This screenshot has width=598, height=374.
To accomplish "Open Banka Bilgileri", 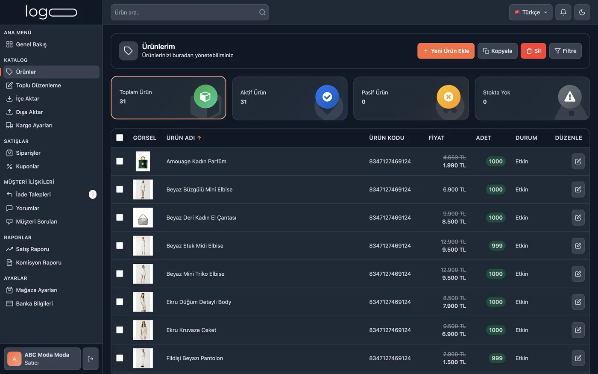I will point(51,303).
